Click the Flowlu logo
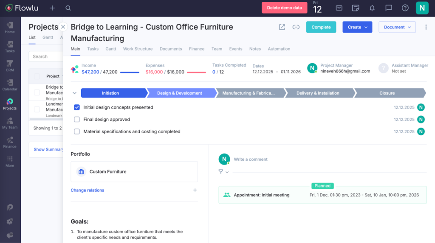This screenshot has width=435, height=243. (x=22, y=8)
